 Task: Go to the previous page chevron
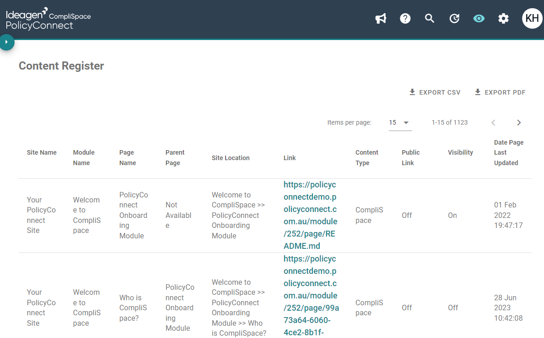493,122
